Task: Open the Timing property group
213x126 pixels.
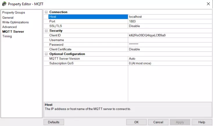Action: tap(7, 36)
